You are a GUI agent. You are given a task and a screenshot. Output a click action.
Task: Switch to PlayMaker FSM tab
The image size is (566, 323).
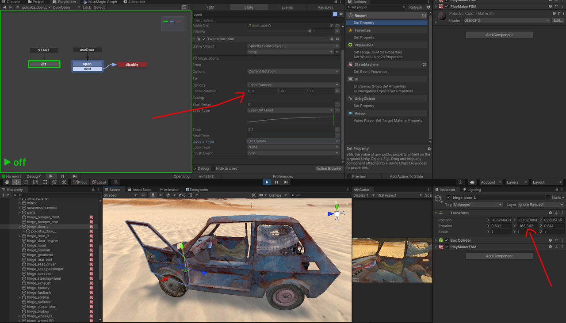[210, 8]
